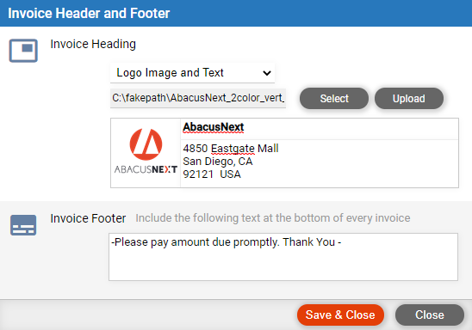Click the Select button to choose logo
Screen dimensions: 472x330
coord(334,99)
